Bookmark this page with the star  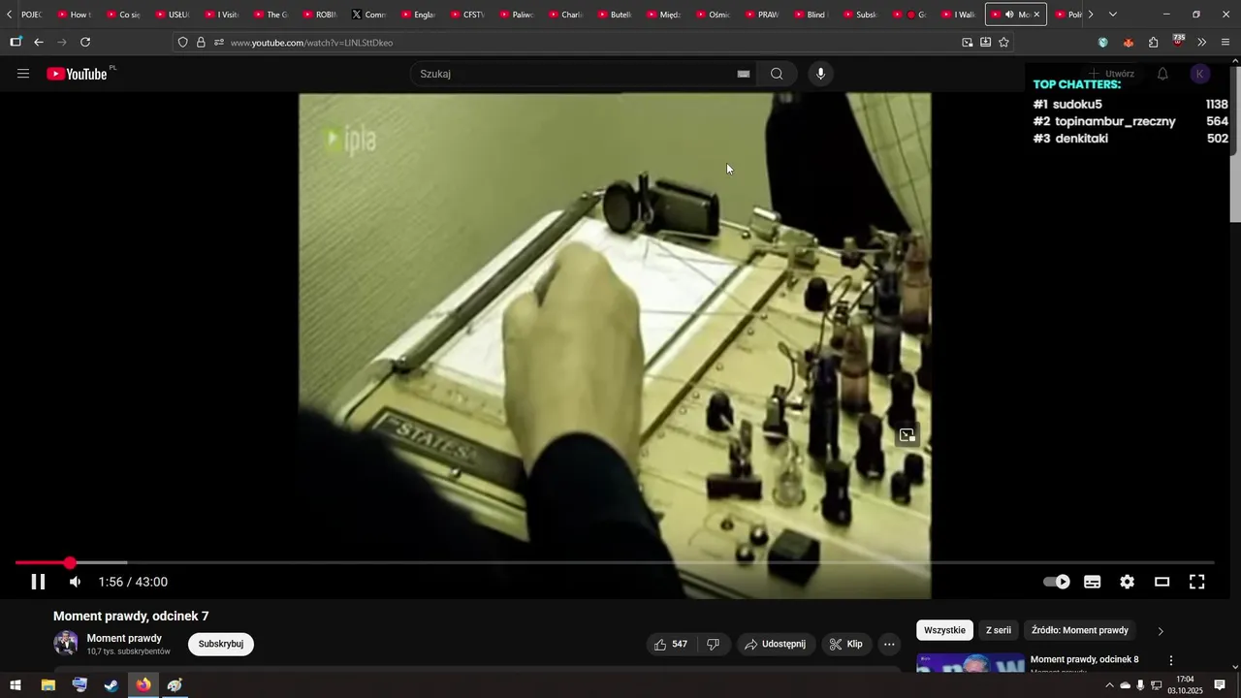(x=1003, y=42)
